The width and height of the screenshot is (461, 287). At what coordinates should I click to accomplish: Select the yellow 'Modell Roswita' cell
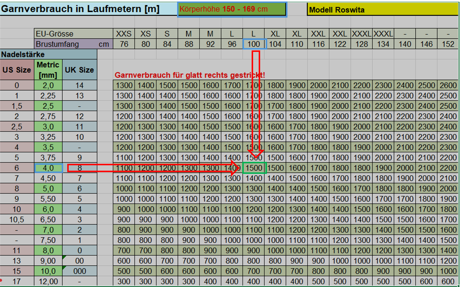(x=382, y=10)
